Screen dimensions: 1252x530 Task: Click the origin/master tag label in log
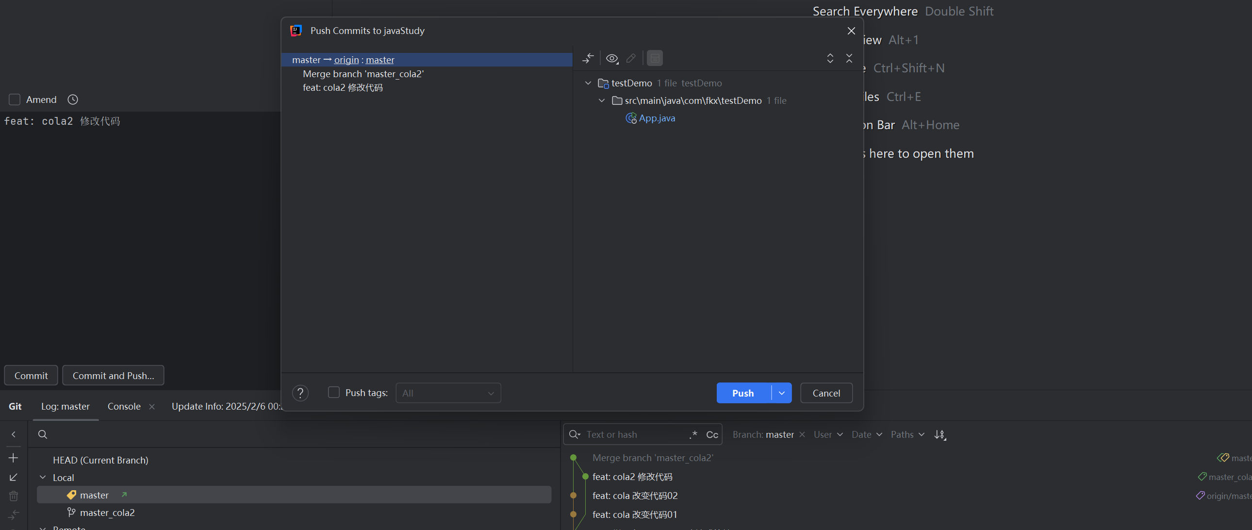[1224, 496]
